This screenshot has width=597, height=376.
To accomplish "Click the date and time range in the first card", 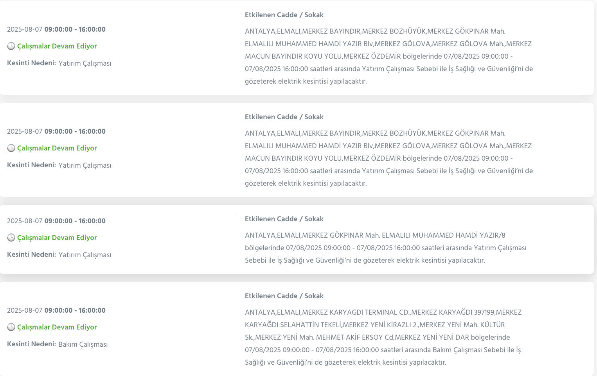I will [56, 29].
